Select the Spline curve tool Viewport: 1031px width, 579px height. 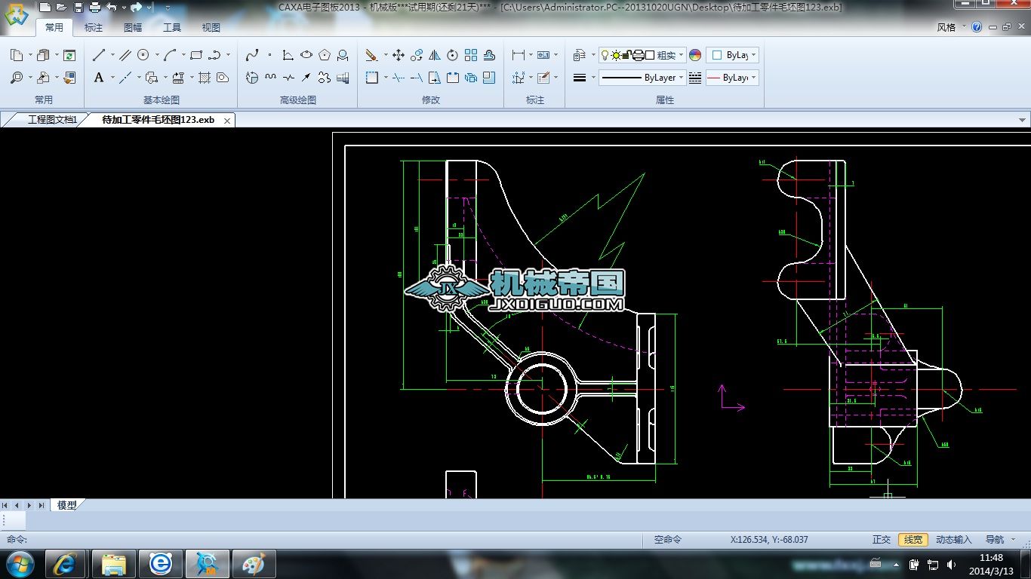[x=252, y=55]
